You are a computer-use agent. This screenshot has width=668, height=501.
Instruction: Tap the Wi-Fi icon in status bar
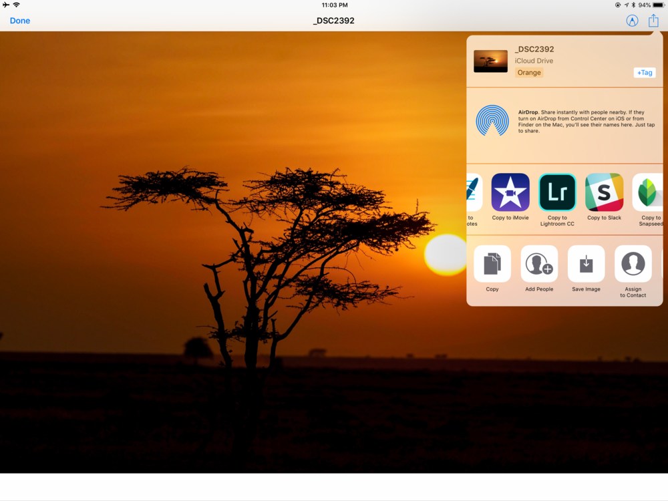coord(16,5)
